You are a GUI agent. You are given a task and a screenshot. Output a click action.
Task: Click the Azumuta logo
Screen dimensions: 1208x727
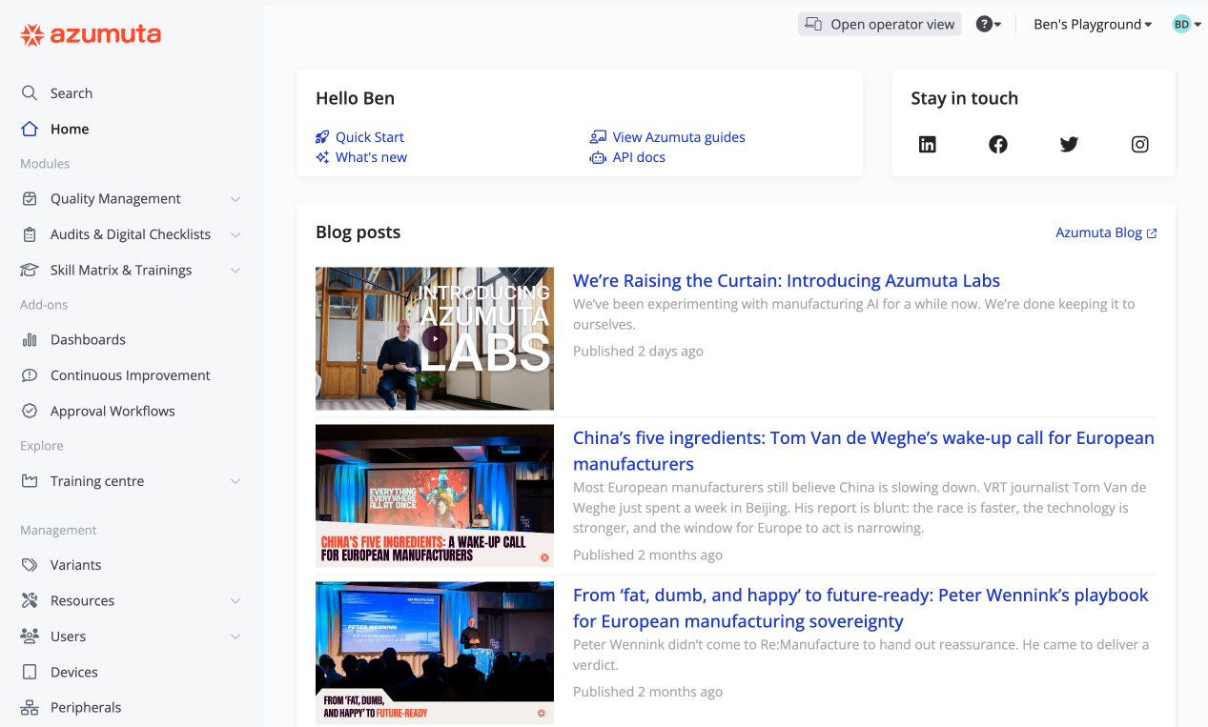[91, 35]
